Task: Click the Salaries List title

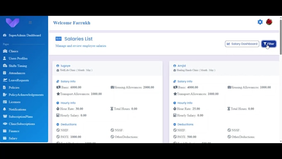Action: 78,39
